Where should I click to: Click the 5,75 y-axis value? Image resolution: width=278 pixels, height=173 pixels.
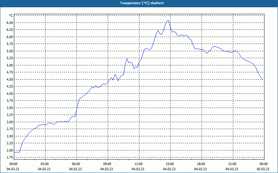10,44
